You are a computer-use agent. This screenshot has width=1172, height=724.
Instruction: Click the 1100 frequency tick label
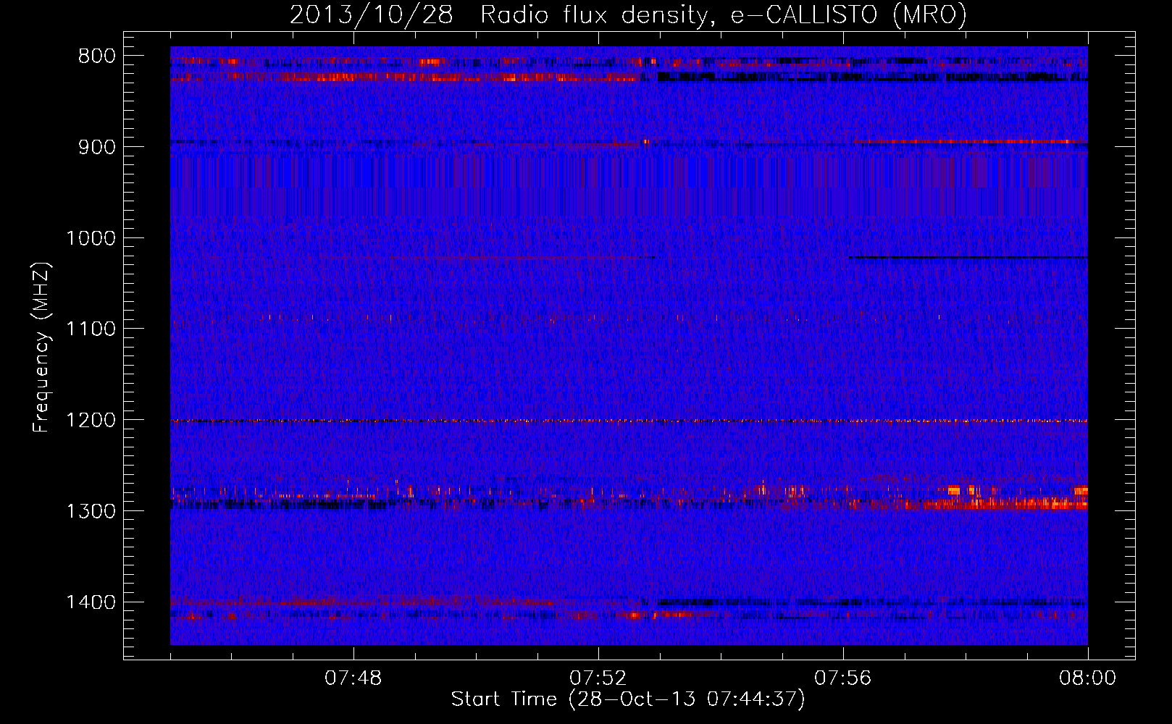[91, 329]
